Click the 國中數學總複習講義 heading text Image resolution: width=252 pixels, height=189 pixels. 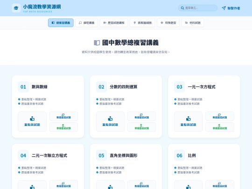(130, 43)
